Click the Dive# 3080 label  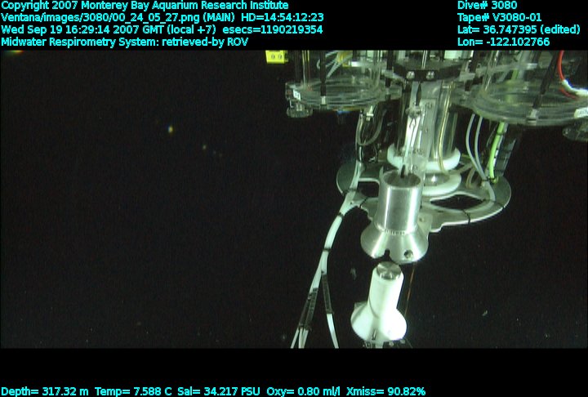click(487, 5)
